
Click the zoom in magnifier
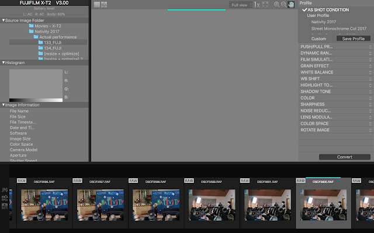276,5
